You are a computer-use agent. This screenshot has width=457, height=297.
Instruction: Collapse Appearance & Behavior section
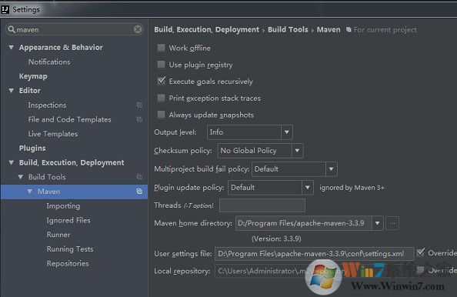click(x=11, y=47)
